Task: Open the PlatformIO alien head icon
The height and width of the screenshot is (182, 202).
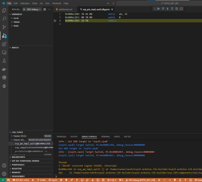Action: (x=4, y=86)
